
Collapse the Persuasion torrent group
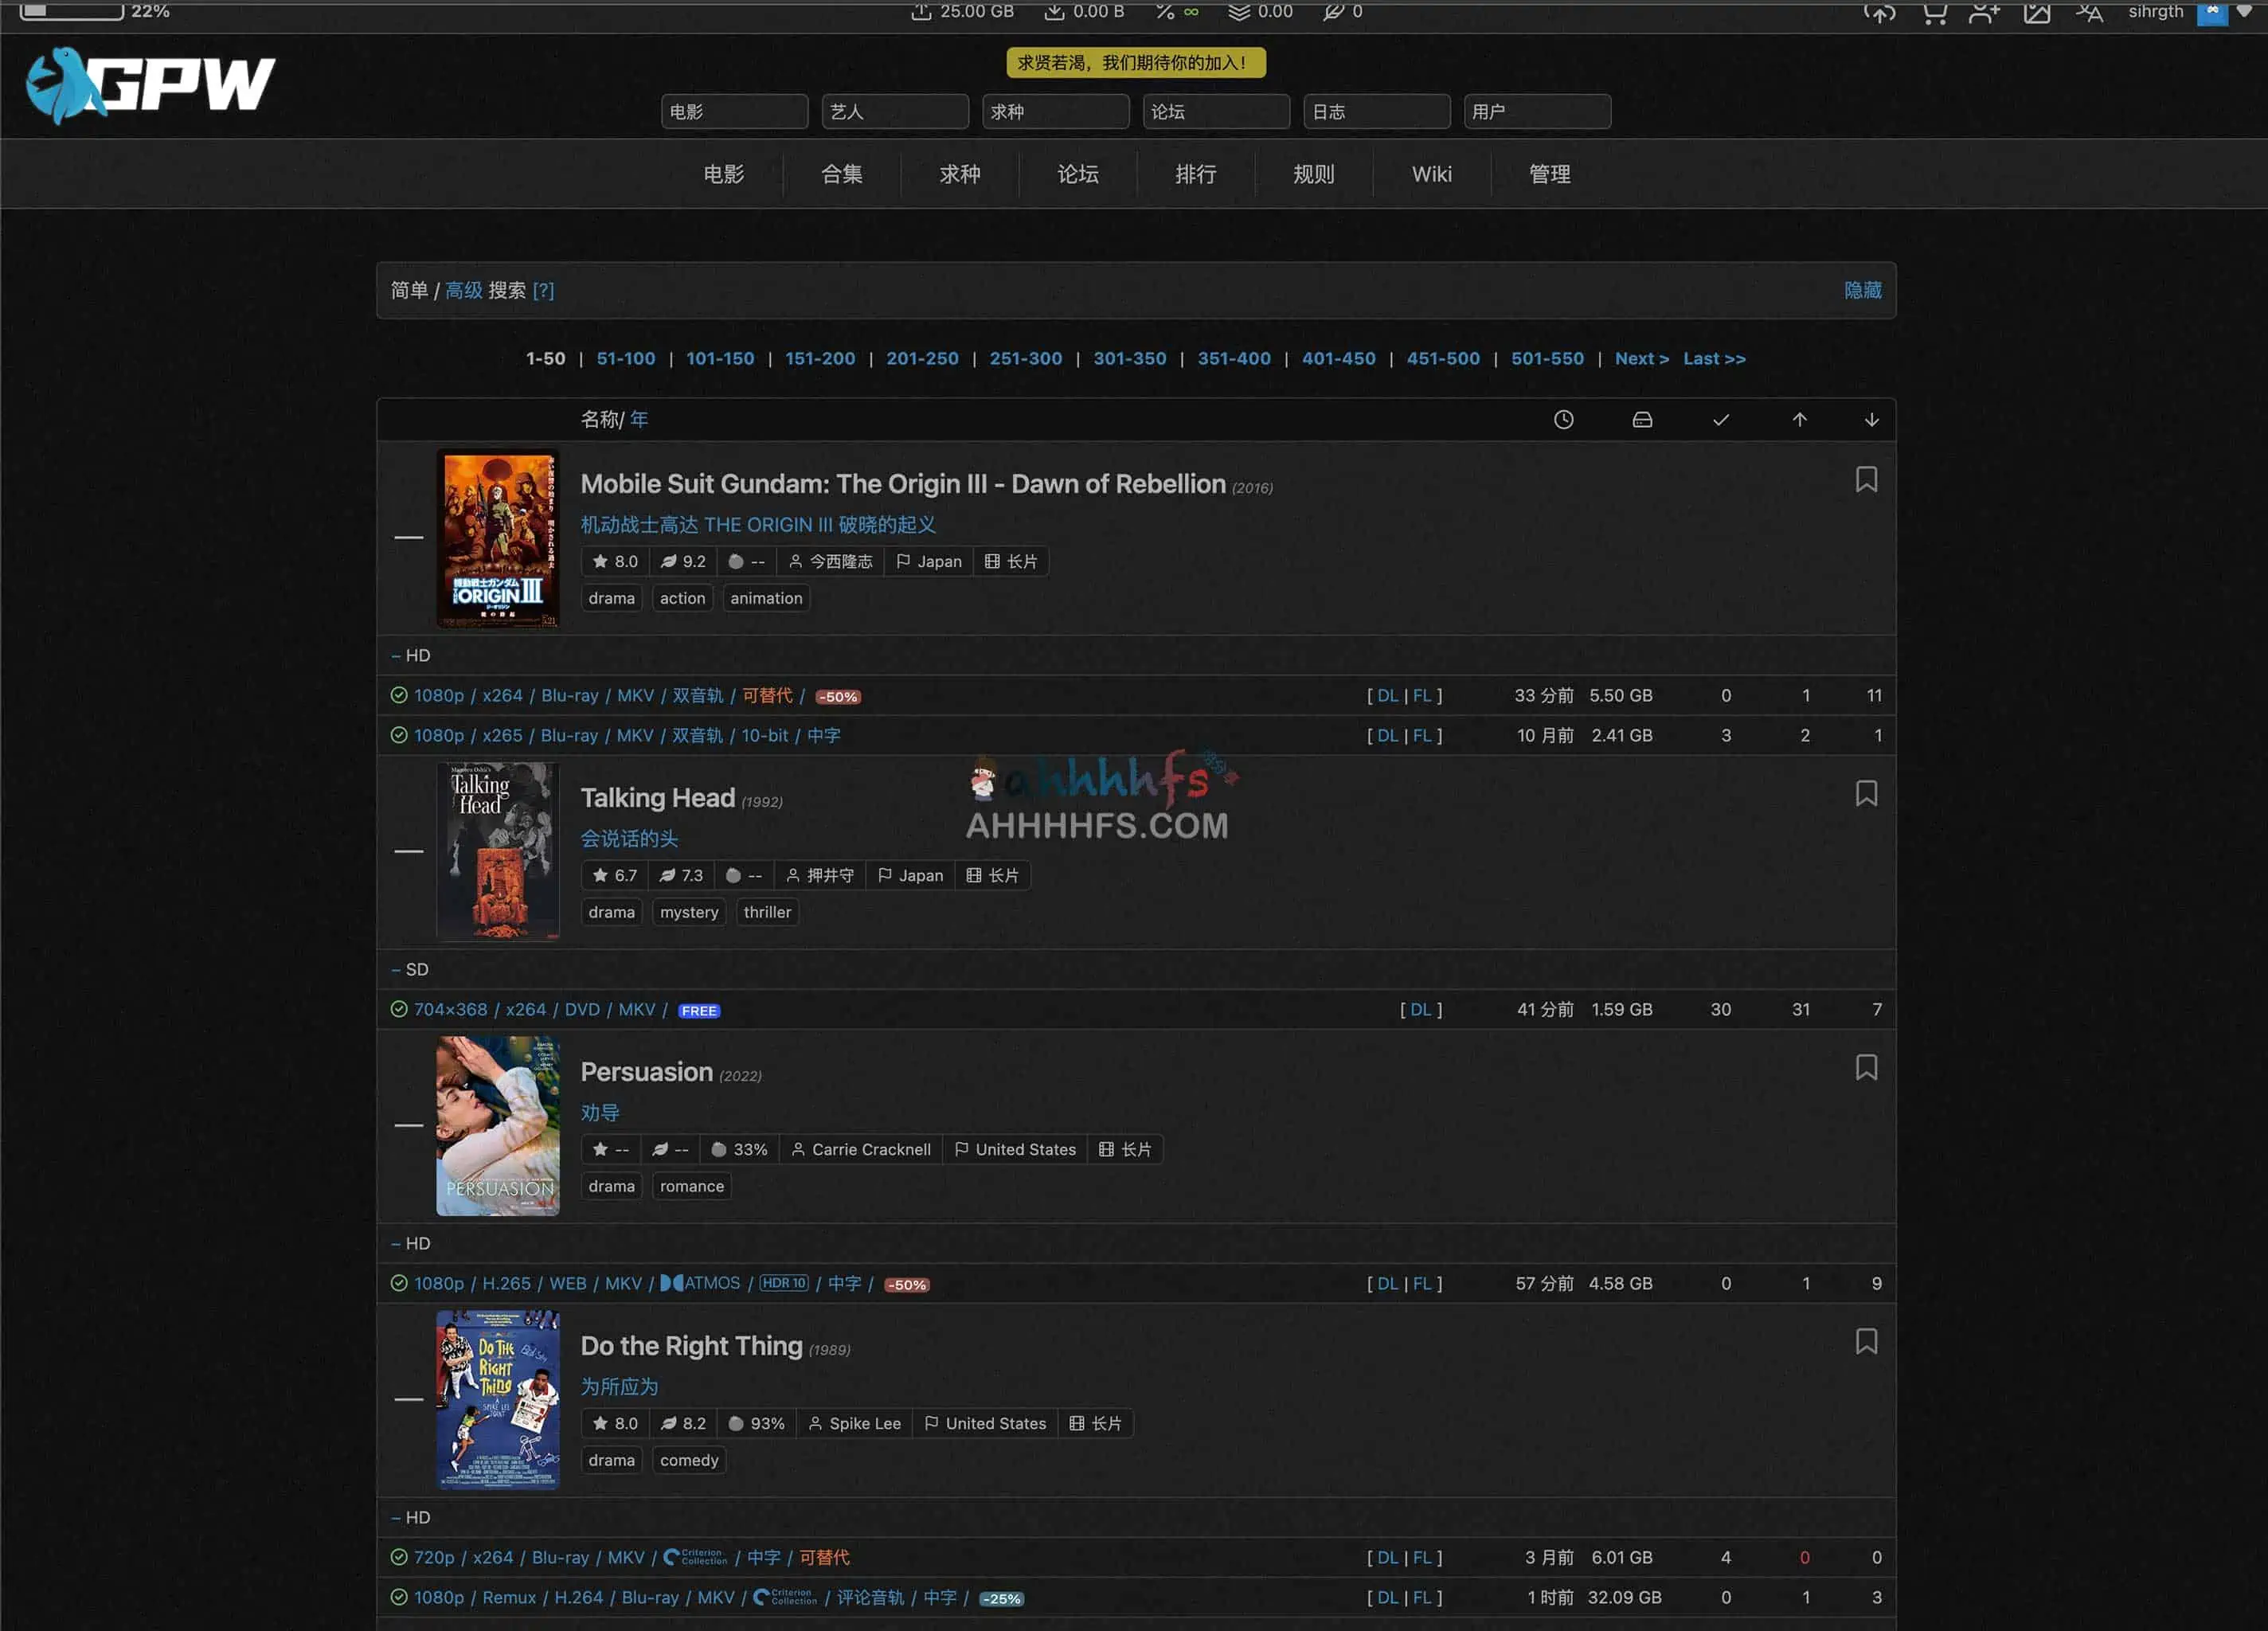[x=408, y=1125]
